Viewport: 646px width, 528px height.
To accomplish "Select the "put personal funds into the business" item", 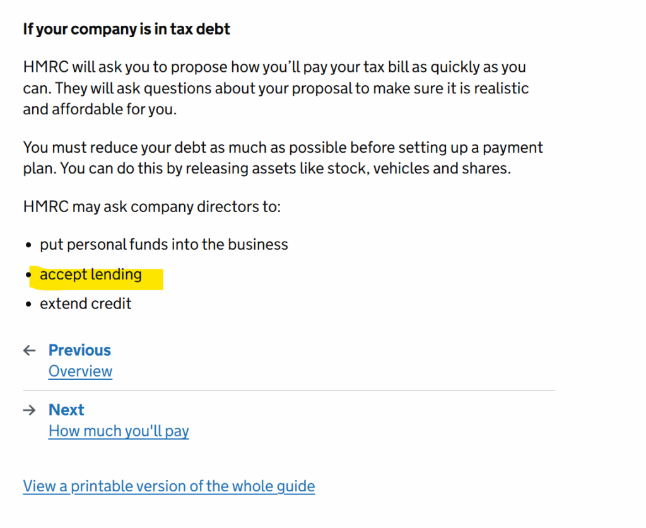I will point(164,245).
